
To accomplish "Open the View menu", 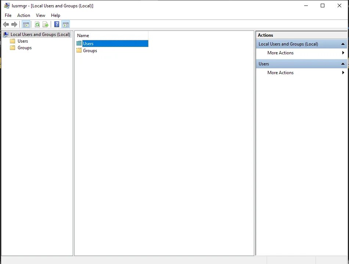I will [x=40, y=15].
